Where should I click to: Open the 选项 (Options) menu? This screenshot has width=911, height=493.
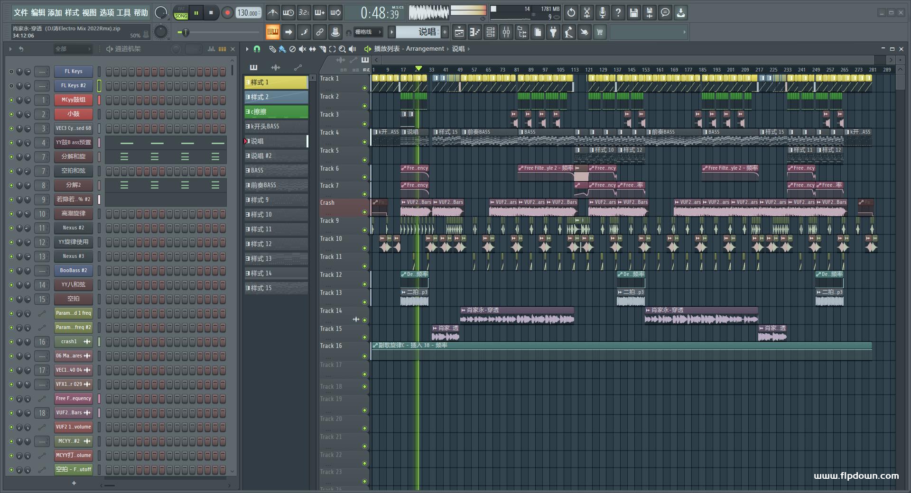107,12
